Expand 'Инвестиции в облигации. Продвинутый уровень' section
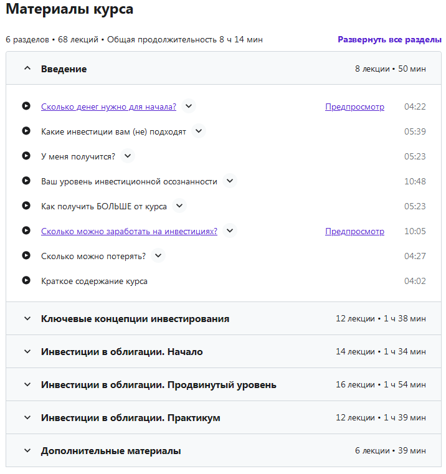Image resolution: width=446 pixels, height=474 pixels. click(x=27, y=384)
